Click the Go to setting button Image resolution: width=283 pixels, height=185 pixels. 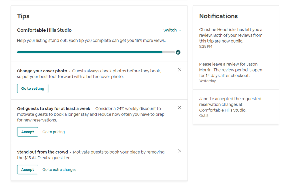pyautogui.click(x=33, y=89)
